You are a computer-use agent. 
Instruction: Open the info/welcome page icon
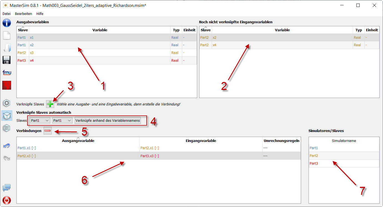click(x=6, y=23)
